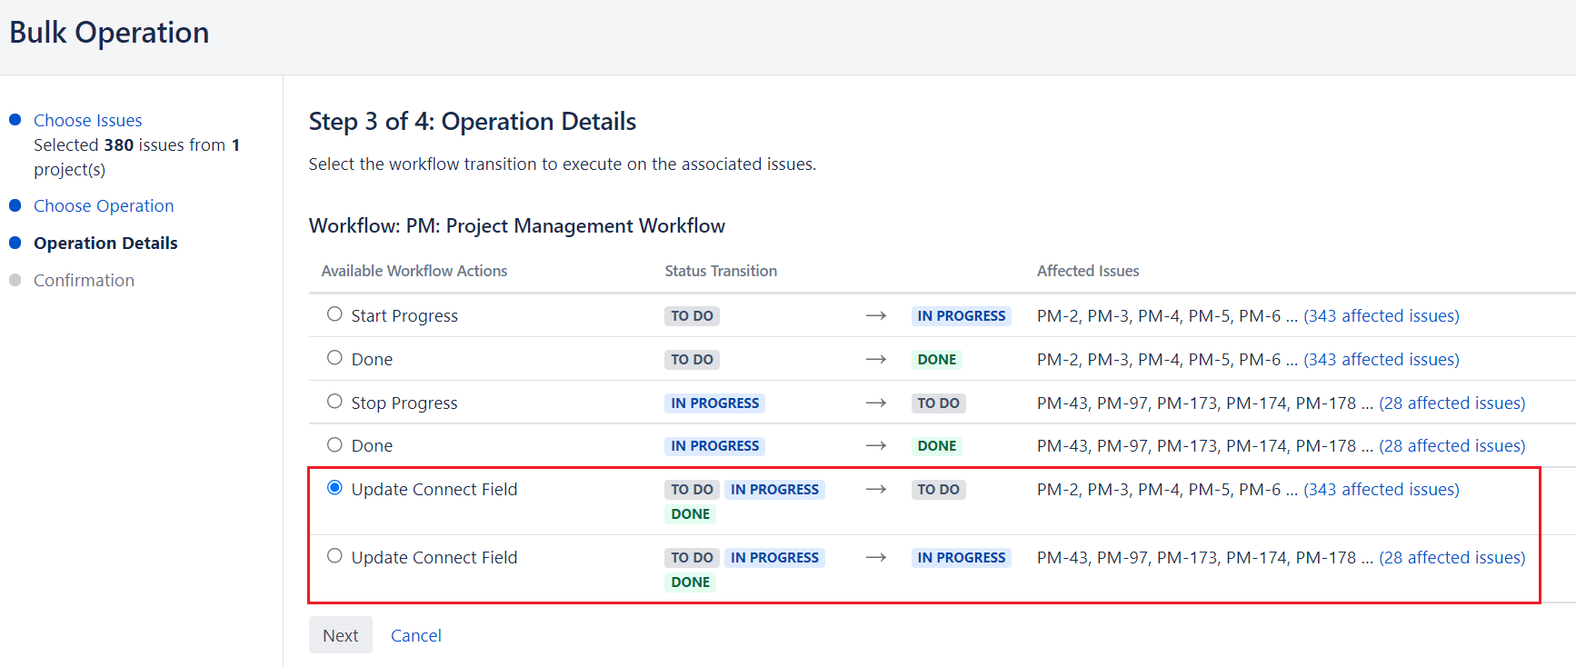Click the IN PROGRESS target badge of Start Progress

pos(961,315)
